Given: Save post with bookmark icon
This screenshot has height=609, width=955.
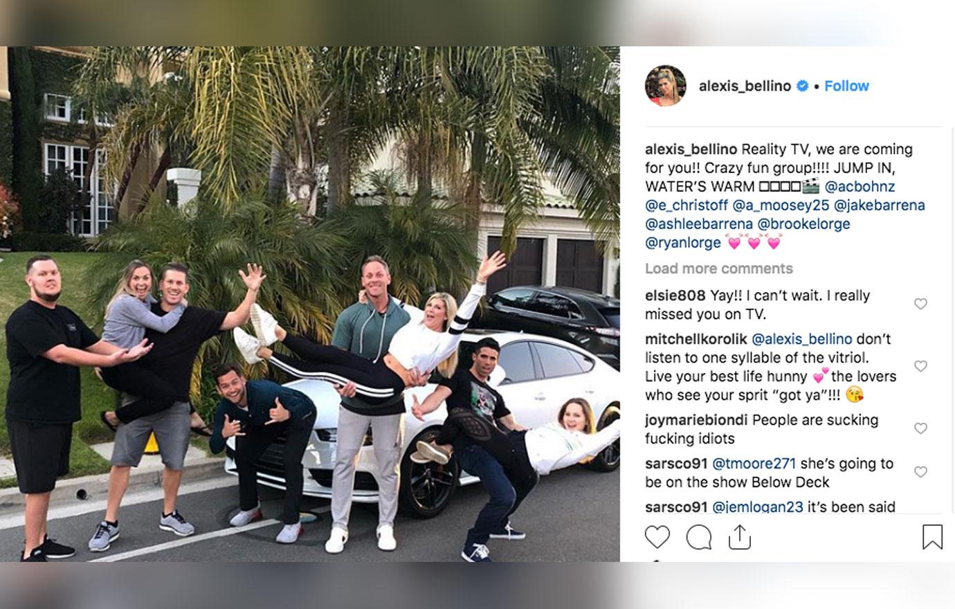Looking at the screenshot, I should (x=932, y=537).
